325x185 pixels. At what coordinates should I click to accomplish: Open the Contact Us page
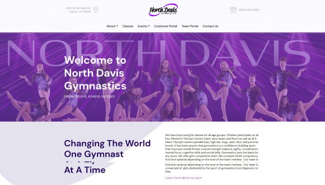(x=210, y=26)
